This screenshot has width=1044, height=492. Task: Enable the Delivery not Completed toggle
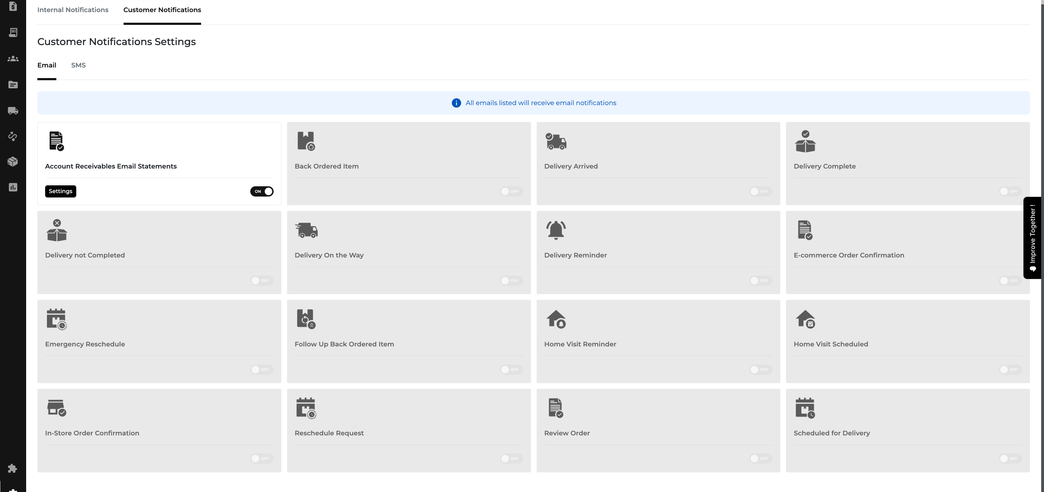tap(261, 281)
